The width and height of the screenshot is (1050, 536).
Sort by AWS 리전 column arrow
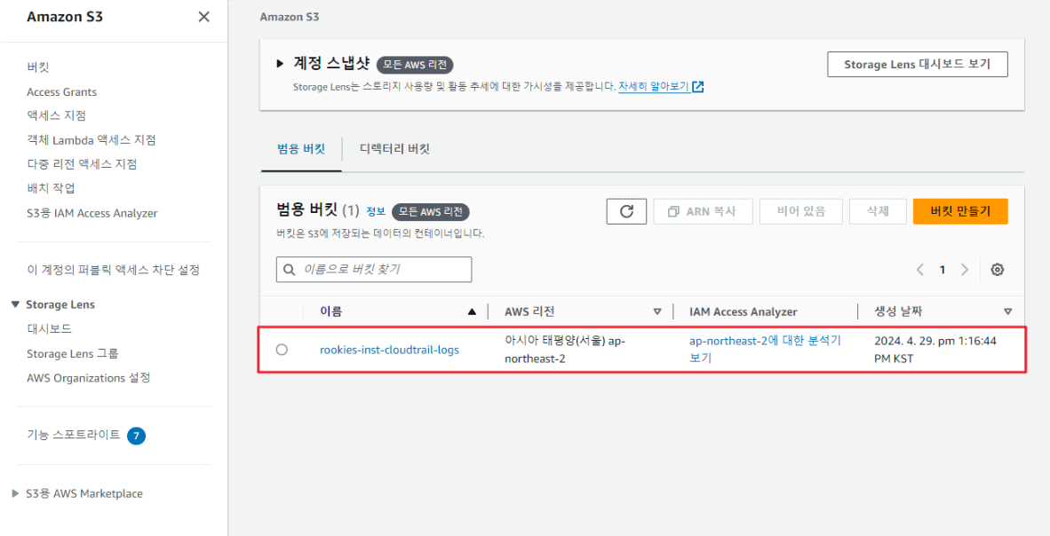657,311
